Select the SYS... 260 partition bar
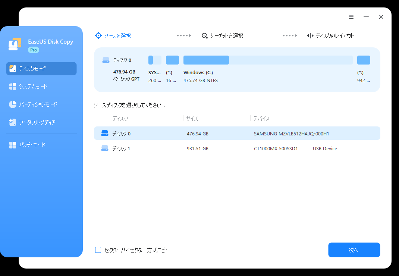 (x=155, y=60)
